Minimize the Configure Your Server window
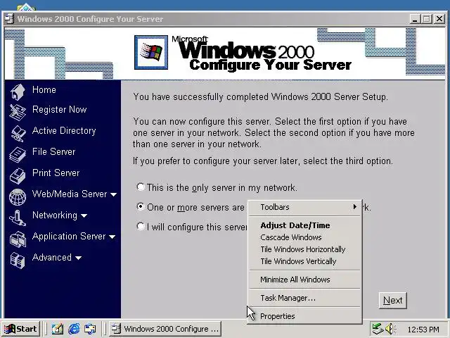Screen dimensions: 450x338 415,19
